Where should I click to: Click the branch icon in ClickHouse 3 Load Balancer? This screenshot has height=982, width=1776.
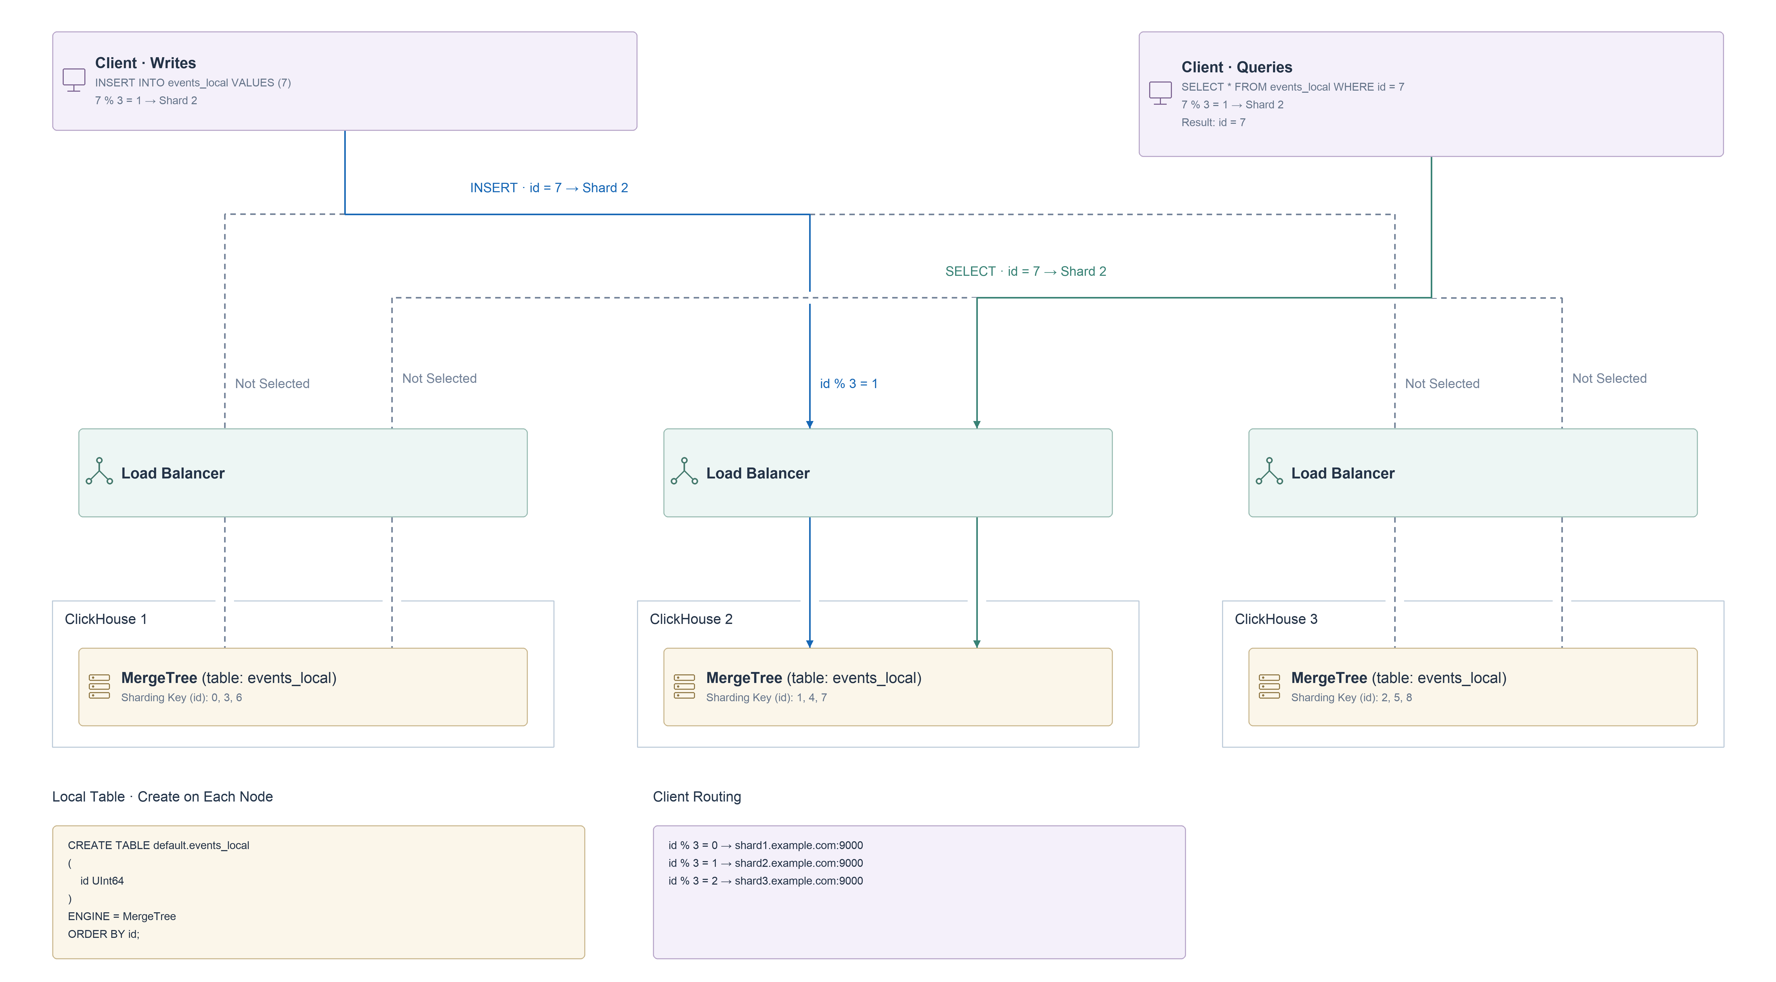pos(1269,471)
